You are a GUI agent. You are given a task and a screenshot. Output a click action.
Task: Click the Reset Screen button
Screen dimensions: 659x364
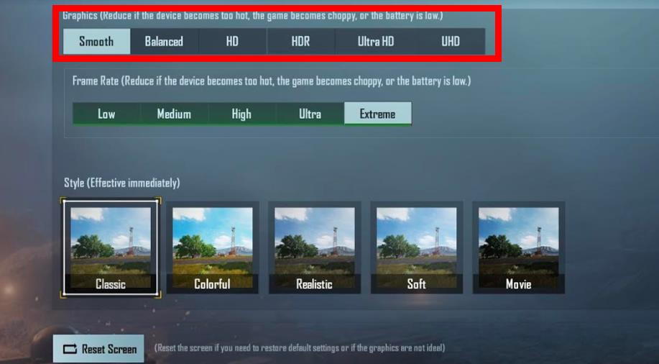click(98, 348)
